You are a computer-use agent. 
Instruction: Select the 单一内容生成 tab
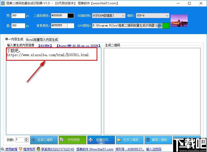[14, 39]
